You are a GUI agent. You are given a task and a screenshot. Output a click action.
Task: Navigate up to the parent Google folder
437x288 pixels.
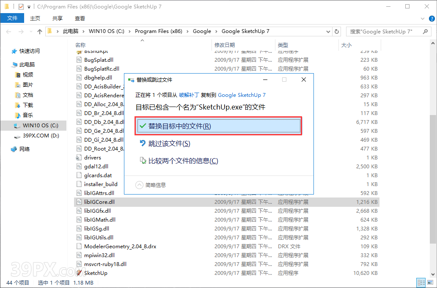(x=39, y=31)
